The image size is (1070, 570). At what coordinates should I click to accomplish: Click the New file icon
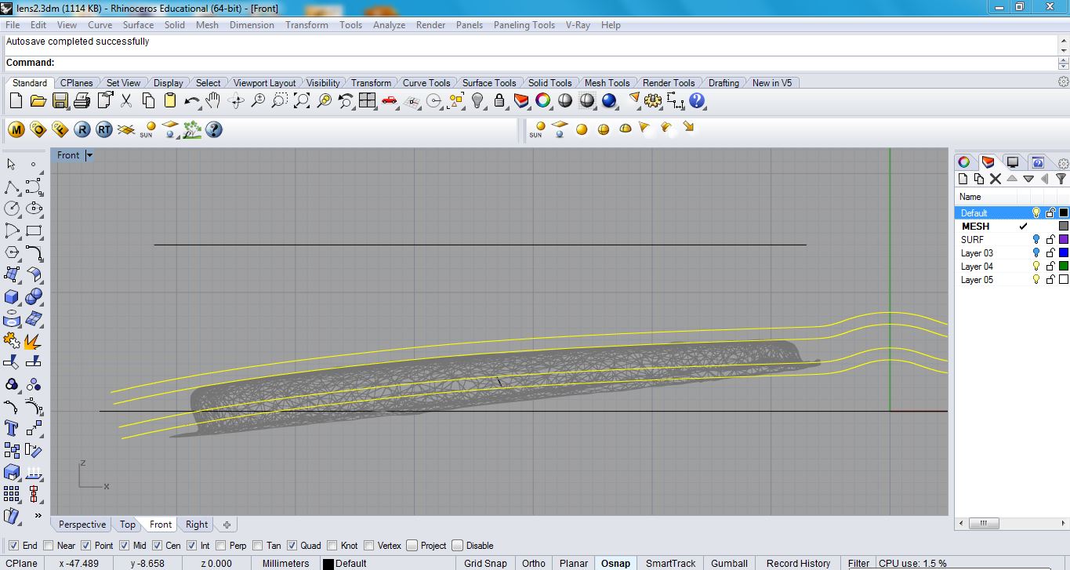[16, 100]
